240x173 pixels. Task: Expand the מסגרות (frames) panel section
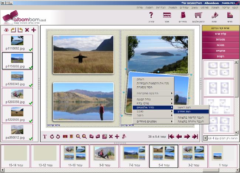pyautogui.click(x=220, y=39)
